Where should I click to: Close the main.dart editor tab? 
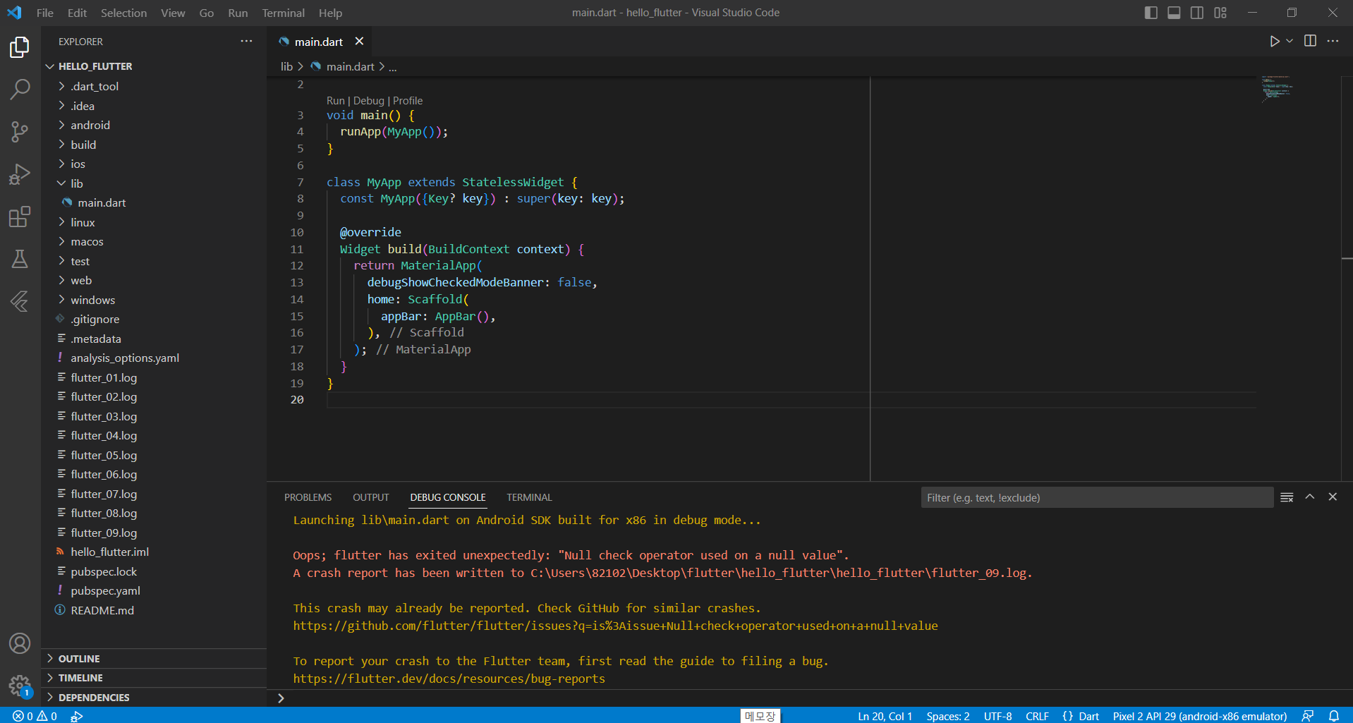pos(359,41)
